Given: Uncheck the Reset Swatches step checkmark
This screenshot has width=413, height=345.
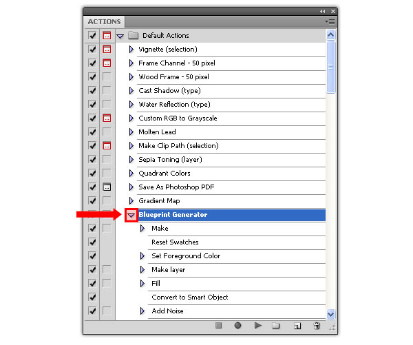Looking at the screenshot, I should [x=92, y=242].
